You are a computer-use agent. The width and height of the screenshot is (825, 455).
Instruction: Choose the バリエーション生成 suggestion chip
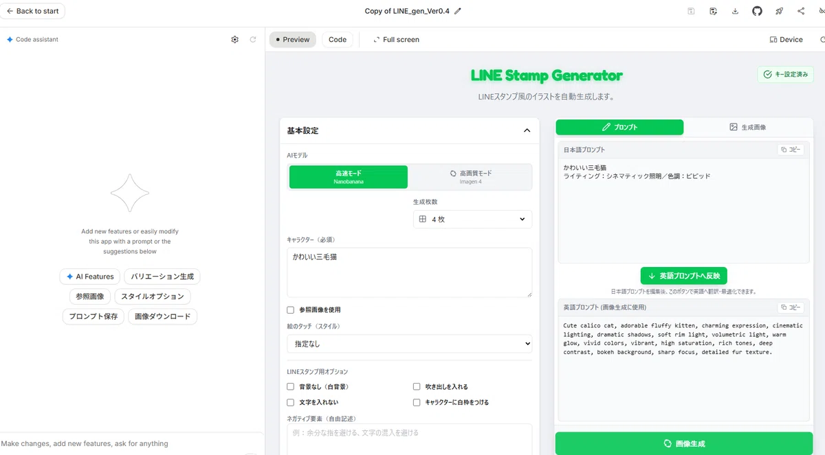click(x=162, y=277)
